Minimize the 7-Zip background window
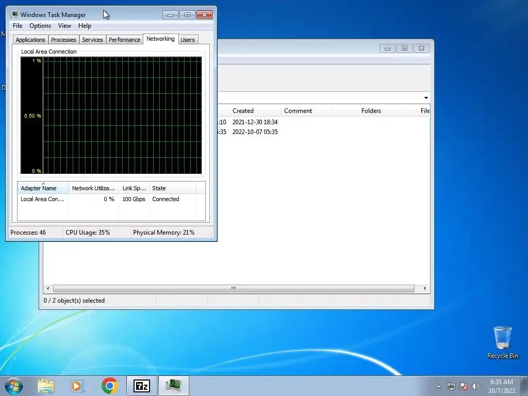This screenshot has height=396, width=528. [388, 48]
